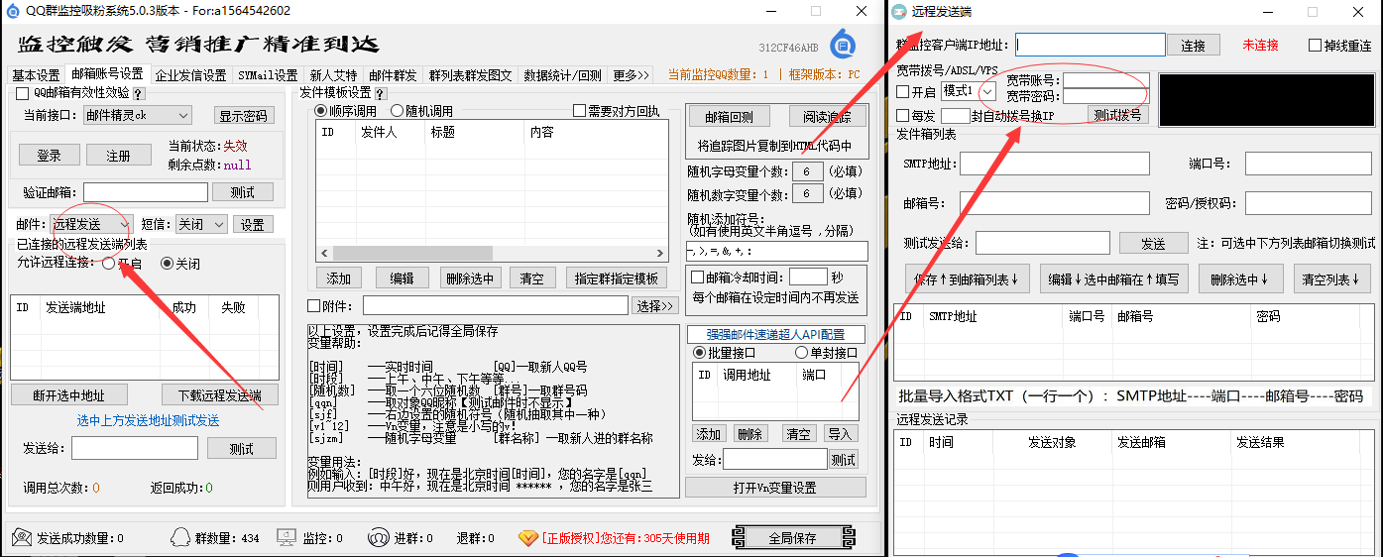Focus SMTP地址 input field

coord(1054,164)
